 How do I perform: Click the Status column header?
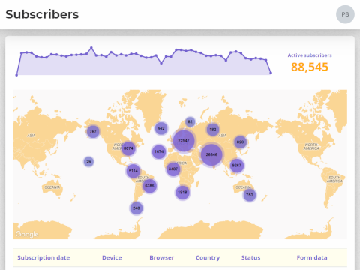coord(250,257)
